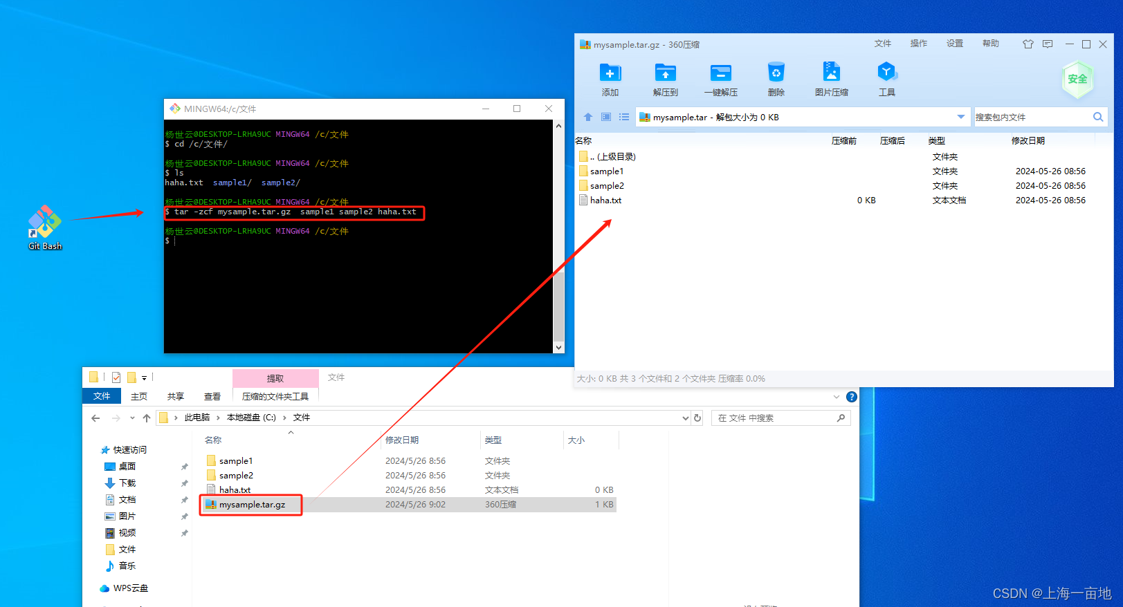
Task: Select haha.txt in 360压缩 list
Action: [x=844, y=200]
